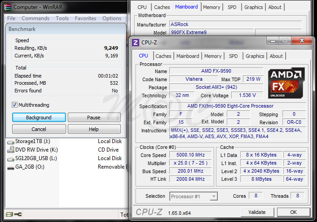Click the drive icon in WinRAR status bar
Image resolution: width=317 pixels, height=222 pixels.
[9, 214]
